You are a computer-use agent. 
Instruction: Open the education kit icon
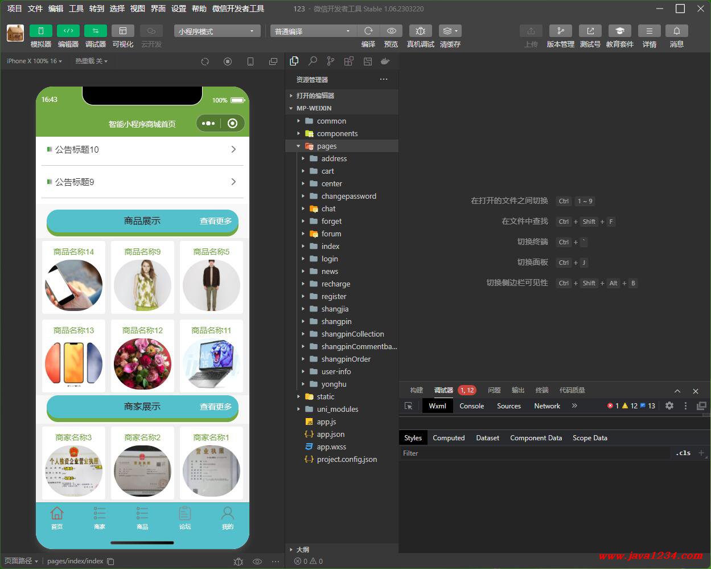(620, 31)
